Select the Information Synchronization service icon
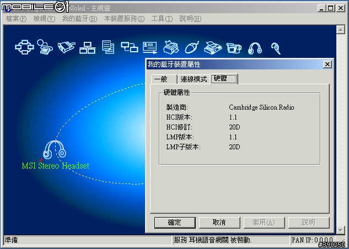The image size is (349, 249). coord(130,47)
